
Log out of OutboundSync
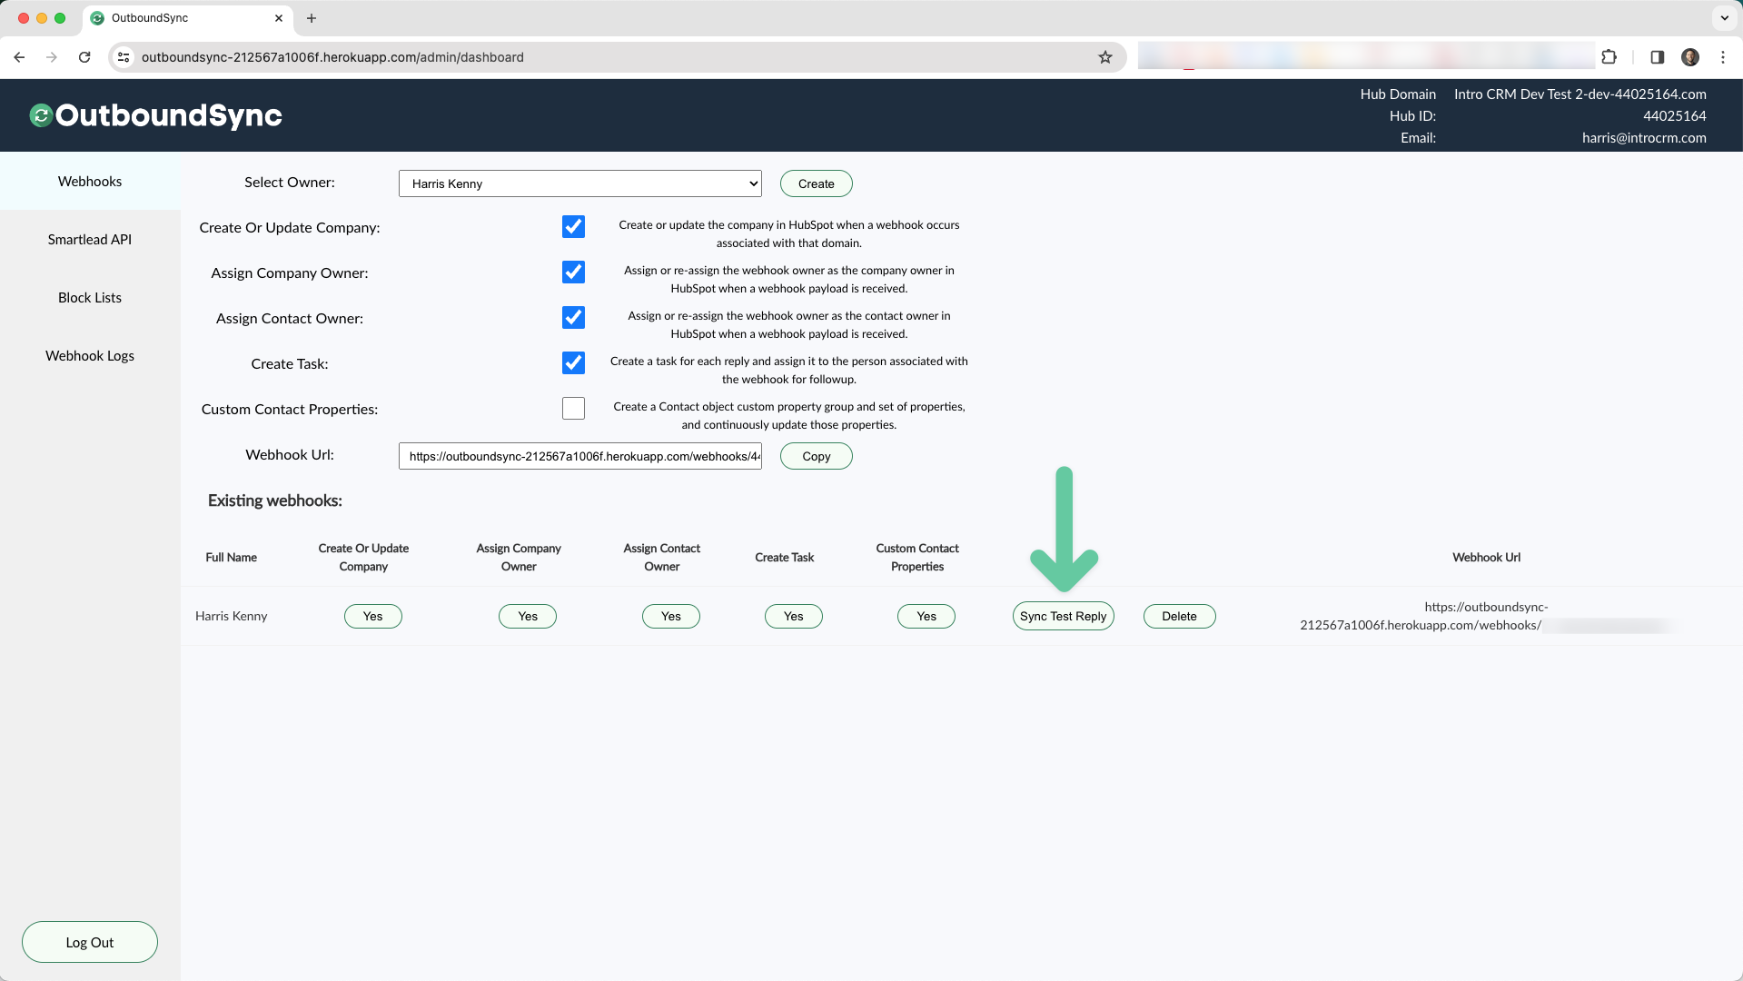click(x=90, y=942)
